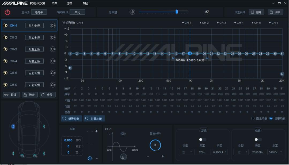Click the master volume slider handle
Viewport: 289px width, 165px height.
pos(177,12)
